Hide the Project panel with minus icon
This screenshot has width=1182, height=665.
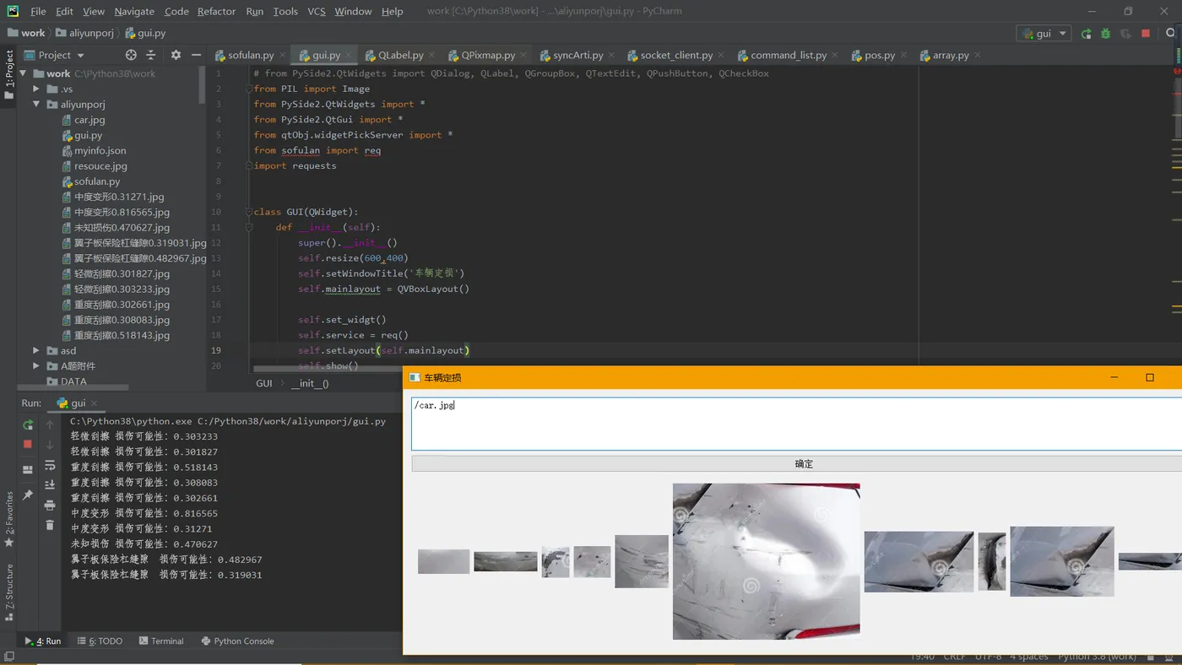tap(196, 55)
